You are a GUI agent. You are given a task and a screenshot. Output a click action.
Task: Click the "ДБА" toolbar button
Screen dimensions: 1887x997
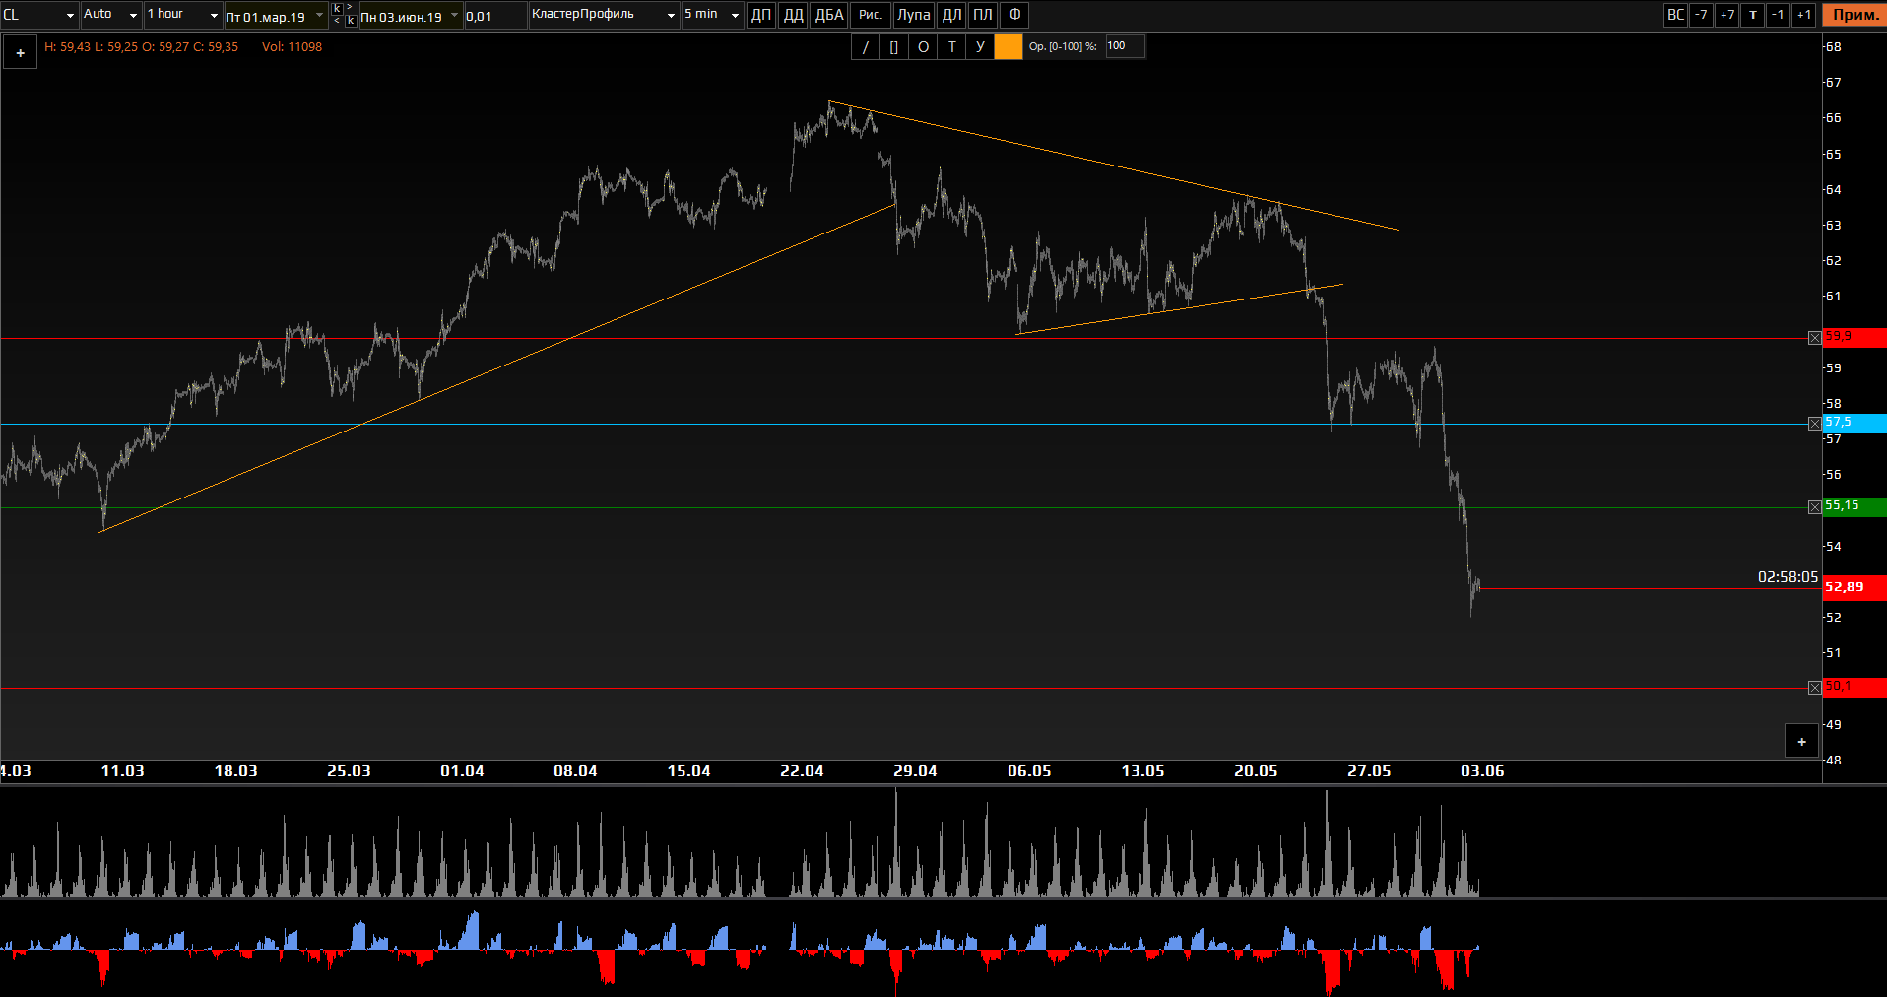pos(829,15)
